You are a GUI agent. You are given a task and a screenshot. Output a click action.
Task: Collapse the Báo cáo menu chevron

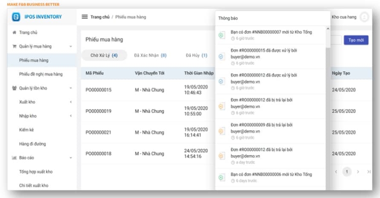pyautogui.click(x=71, y=158)
